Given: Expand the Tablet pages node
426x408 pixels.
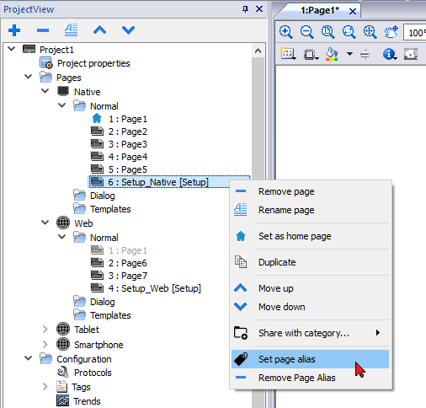Looking at the screenshot, I should tap(45, 329).
